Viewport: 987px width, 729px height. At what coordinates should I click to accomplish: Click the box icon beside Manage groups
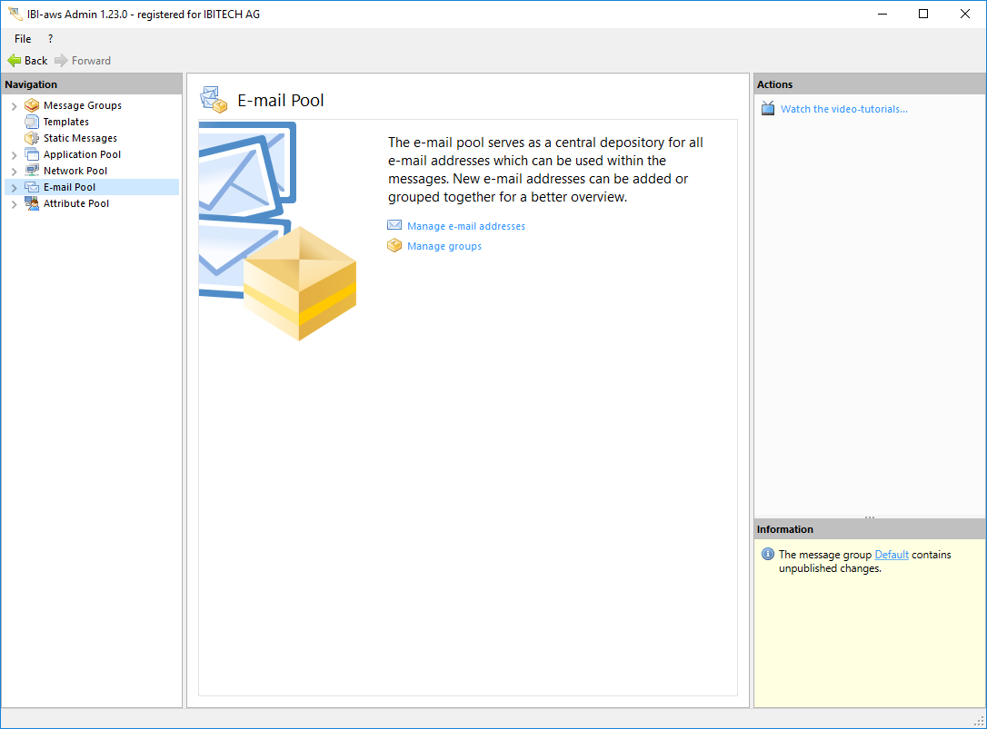tap(394, 246)
